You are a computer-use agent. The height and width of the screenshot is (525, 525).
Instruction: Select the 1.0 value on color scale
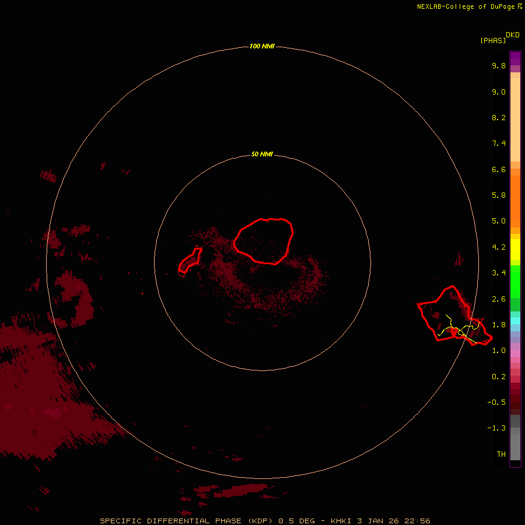499,351
